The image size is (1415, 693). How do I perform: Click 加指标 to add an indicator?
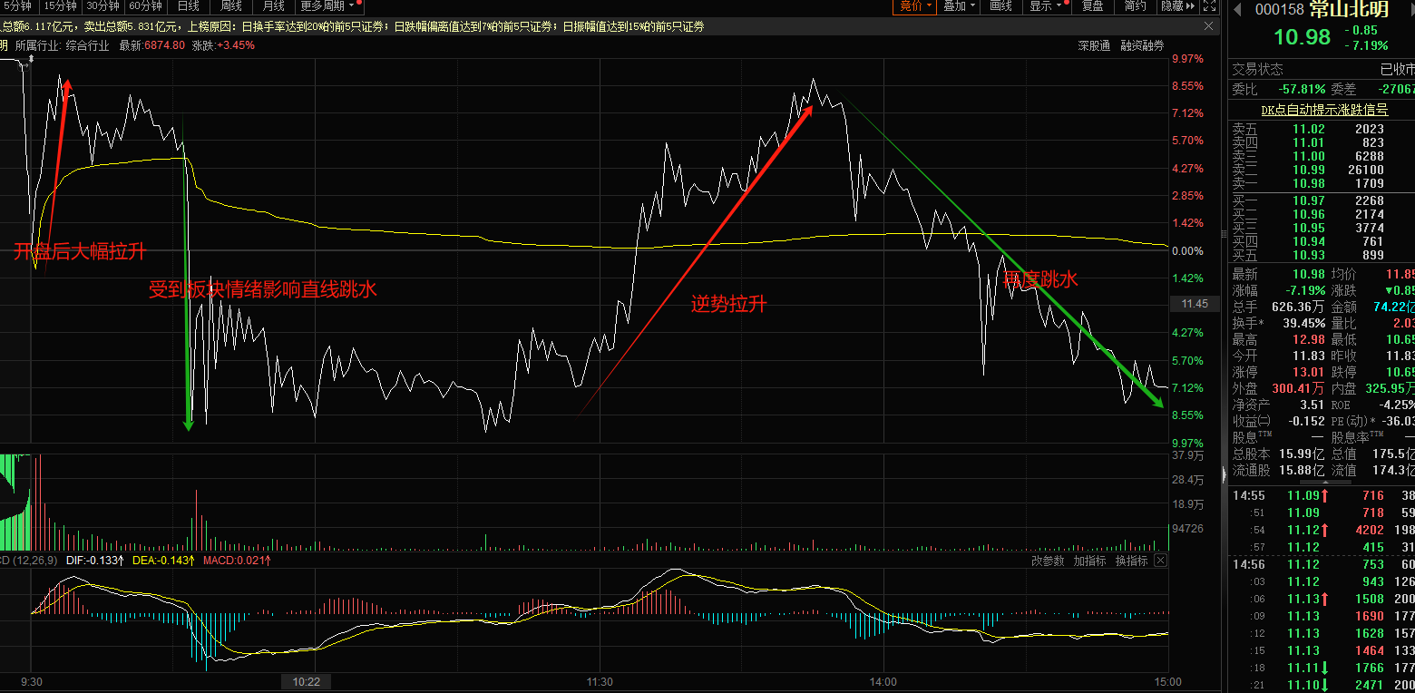1089,561
